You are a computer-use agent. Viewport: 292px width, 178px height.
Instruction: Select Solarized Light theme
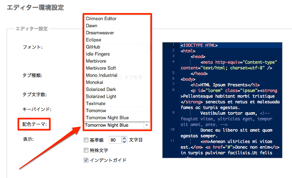[101, 97]
